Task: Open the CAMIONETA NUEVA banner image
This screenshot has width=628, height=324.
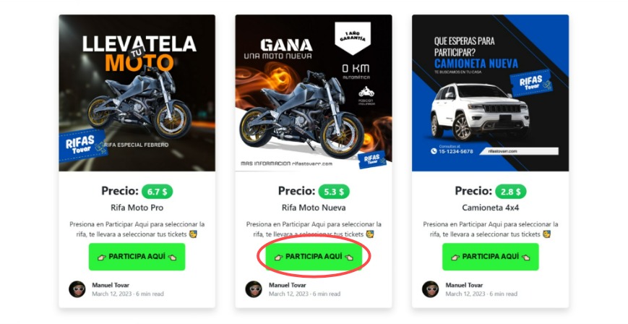Action: click(490, 93)
